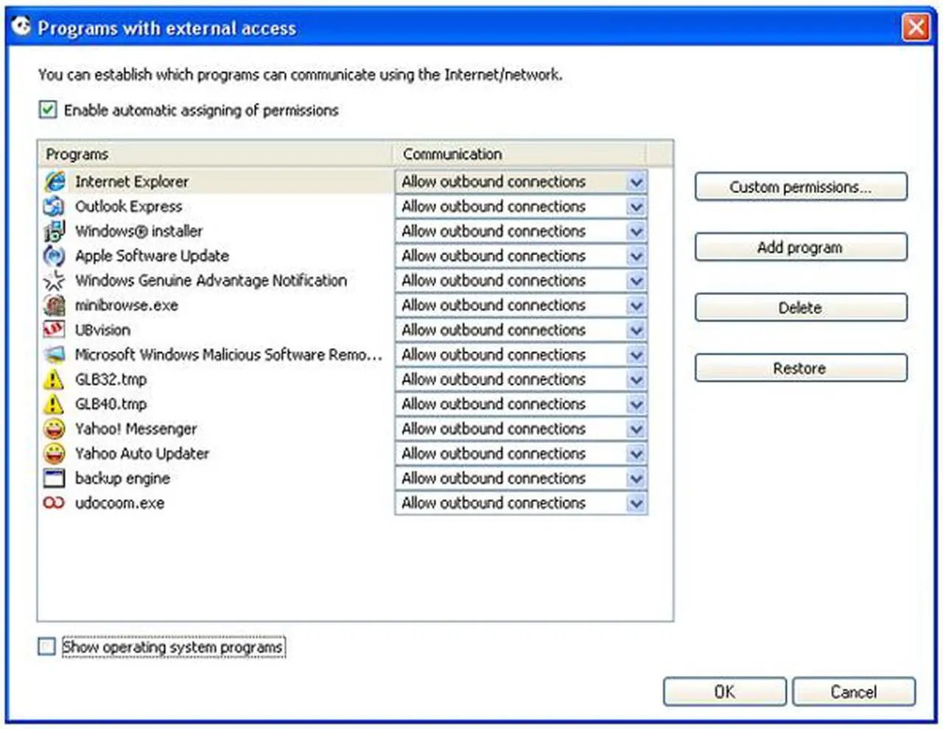The height and width of the screenshot is (729, 943).
Task: Select the GLB40.tmp program name
Action: [111, 404]
